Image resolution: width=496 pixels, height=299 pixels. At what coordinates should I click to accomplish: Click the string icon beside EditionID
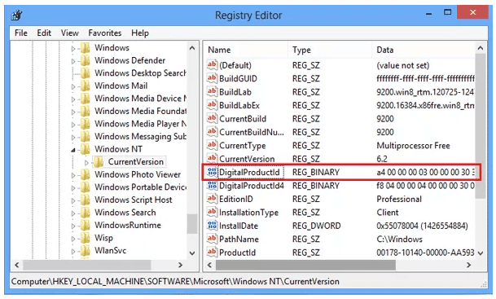[x=212, y=199]
